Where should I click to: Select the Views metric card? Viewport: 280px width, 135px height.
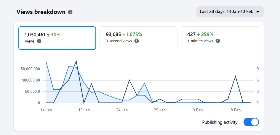click(57, 38)
